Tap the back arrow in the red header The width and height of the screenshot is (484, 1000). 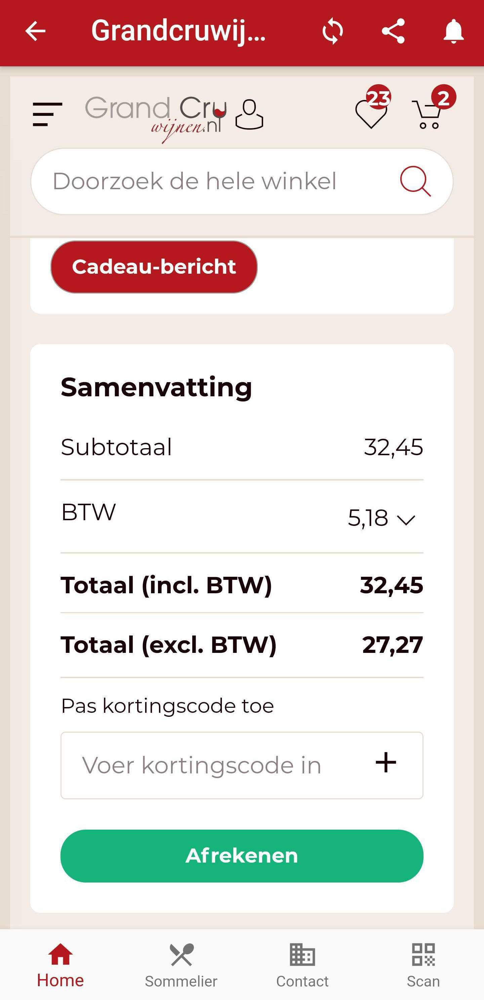(x=35, y=31)
